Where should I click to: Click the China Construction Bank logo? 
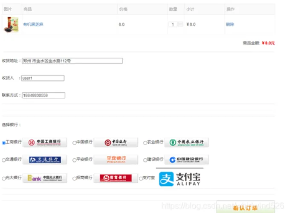click(x=186, y=160)
